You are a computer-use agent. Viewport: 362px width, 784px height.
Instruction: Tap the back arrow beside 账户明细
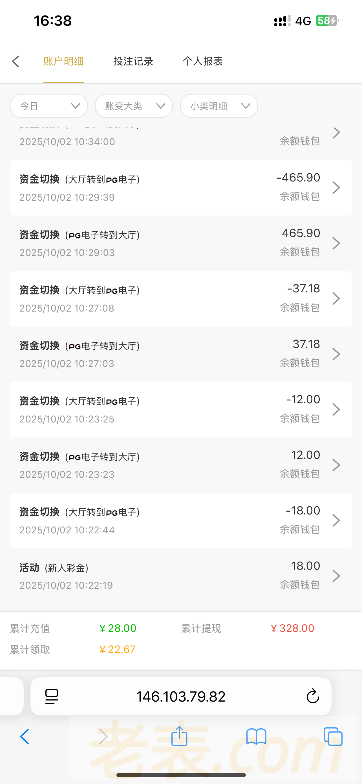tap(16, 62)
